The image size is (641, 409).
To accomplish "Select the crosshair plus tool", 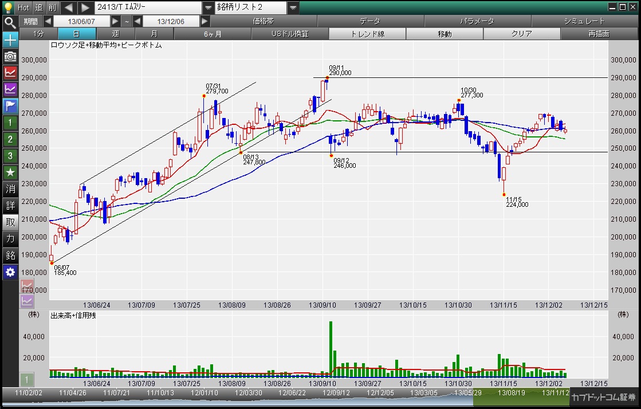I will 10,40.
